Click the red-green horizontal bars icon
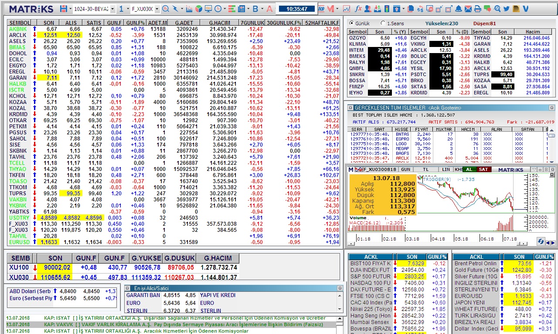This screenshot has width=558, height=334. [231, 9]
